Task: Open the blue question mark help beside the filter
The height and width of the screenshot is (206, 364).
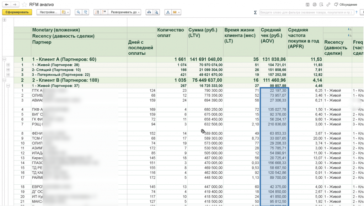Action: pos(356,12)
